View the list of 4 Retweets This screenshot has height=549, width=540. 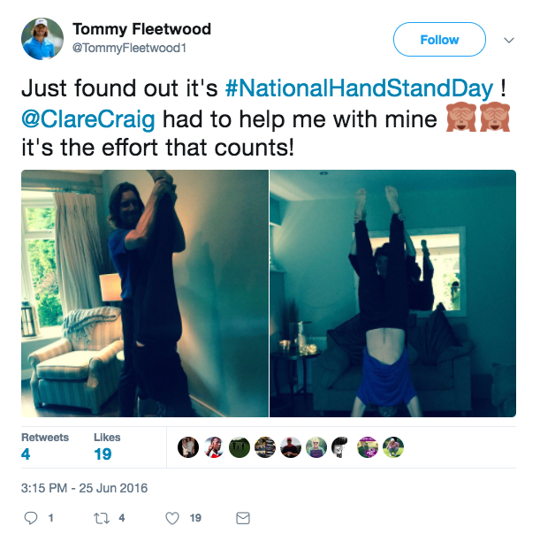45,447
